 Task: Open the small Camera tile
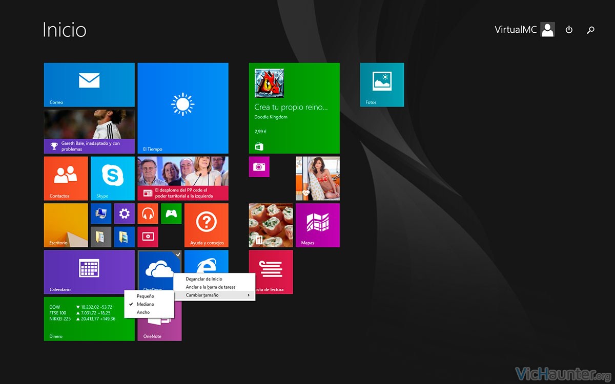pos(259,167)
